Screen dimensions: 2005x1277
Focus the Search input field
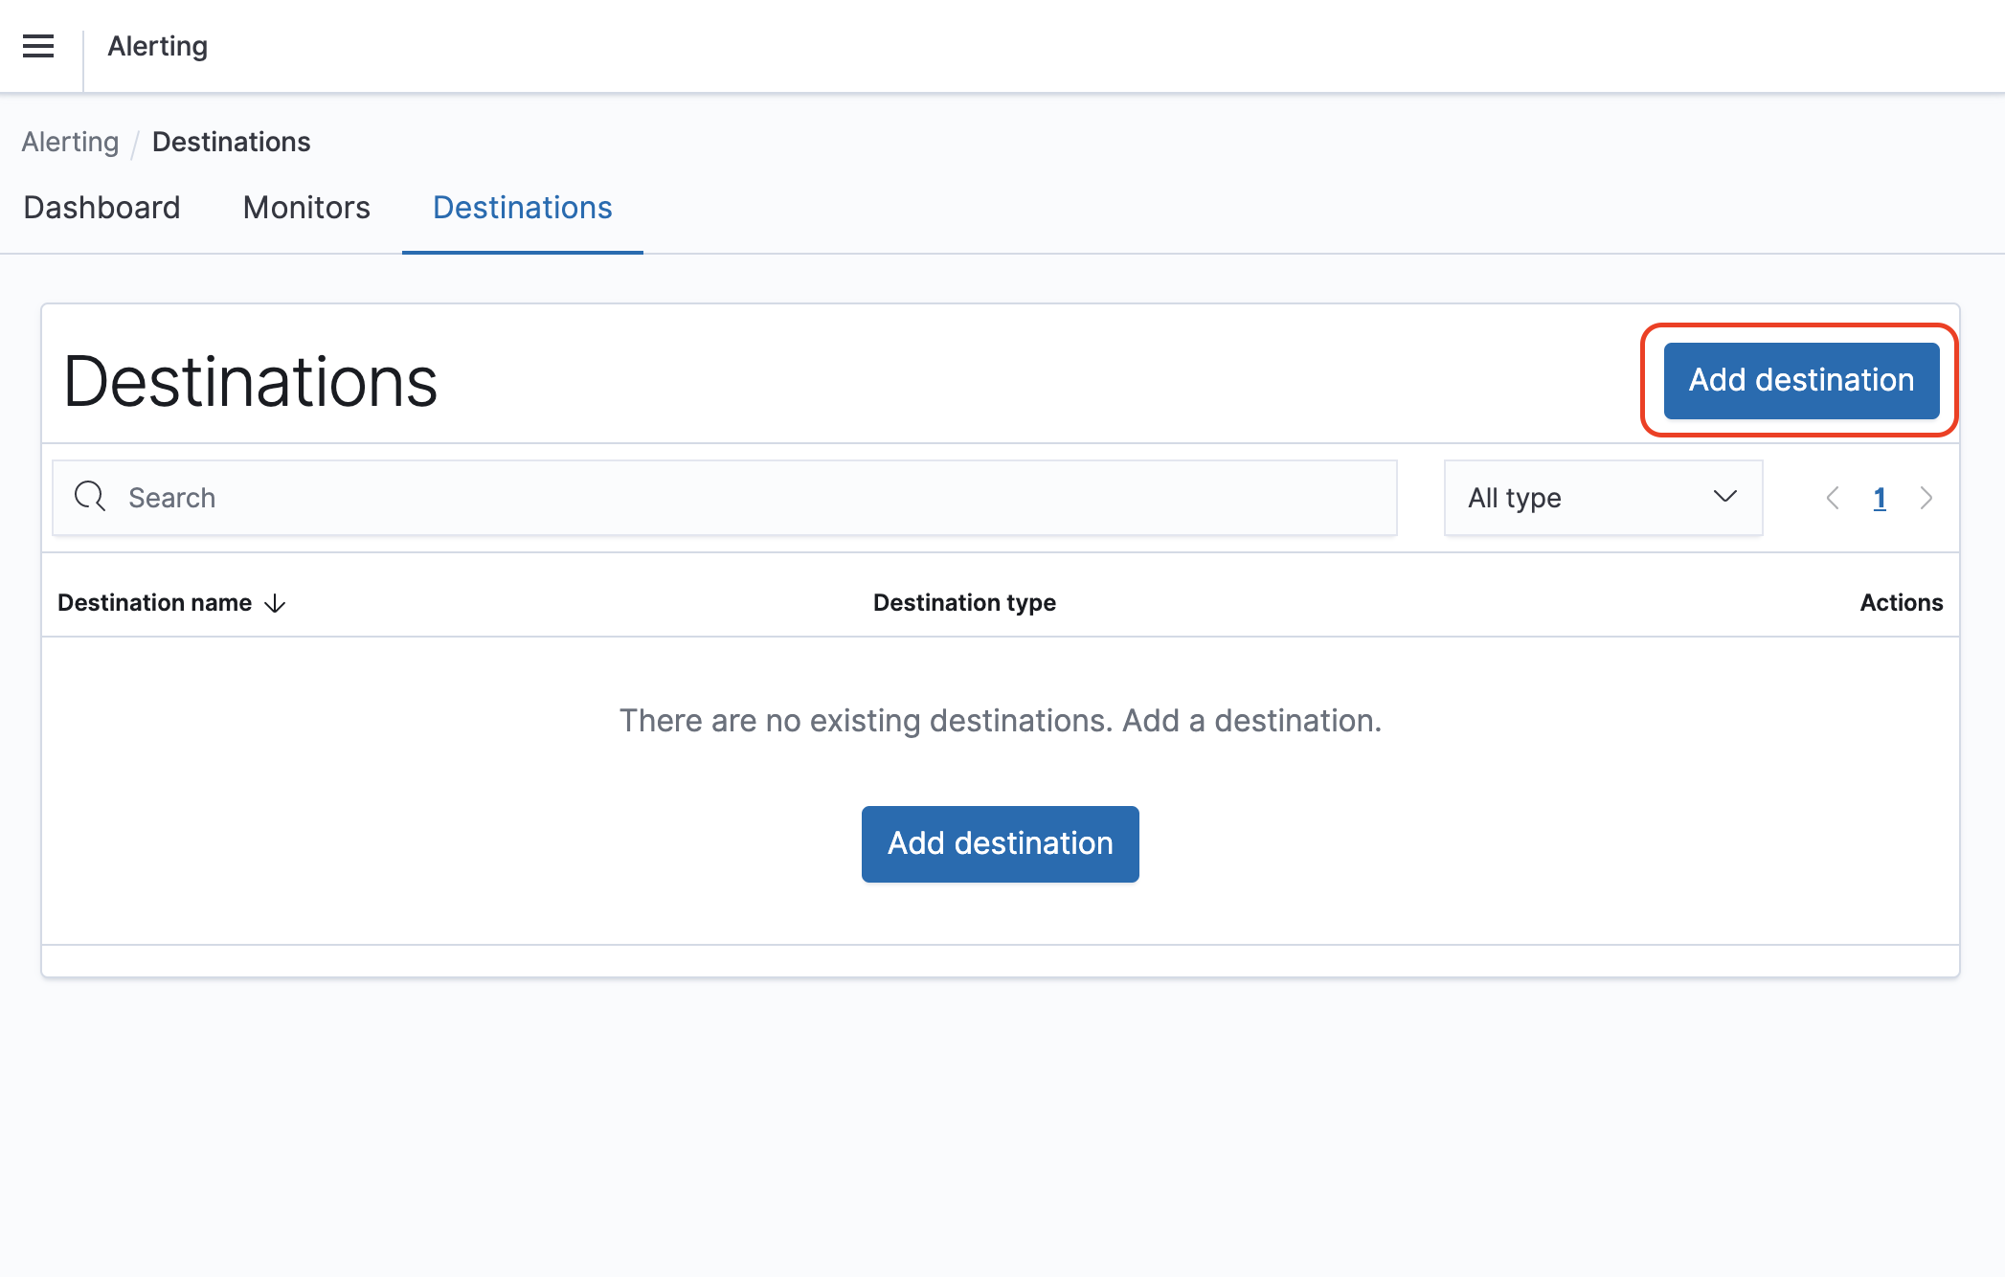point(747,498)
